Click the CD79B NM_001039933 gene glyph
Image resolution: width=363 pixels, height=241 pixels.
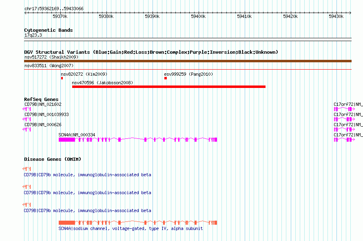[27, 119]
